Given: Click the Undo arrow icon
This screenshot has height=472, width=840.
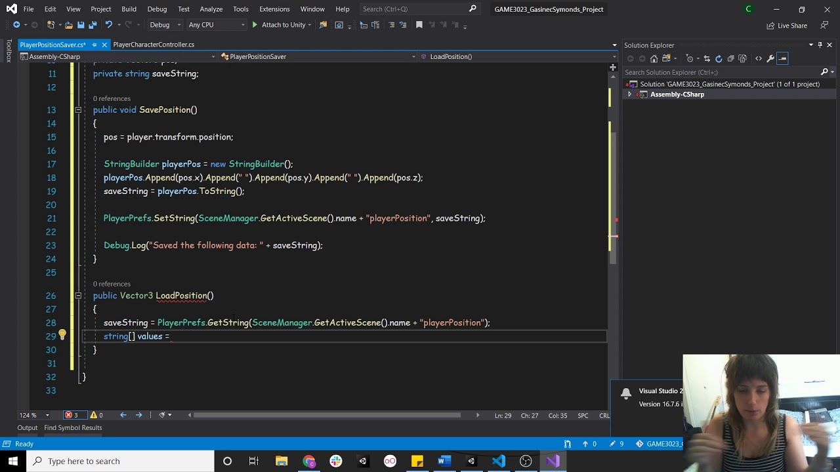Looking at the screenshot, I should (x=109, y=25).
